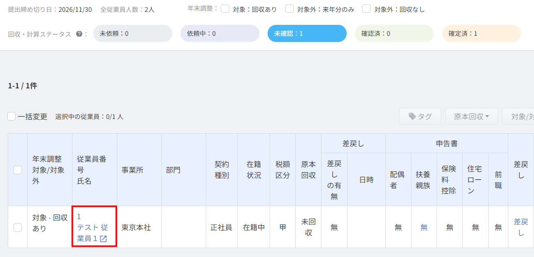The height and width of the screenshot is (257, 534).
Task: Select the テスト 従業員1 row checkbox
Action: (18, 227)
